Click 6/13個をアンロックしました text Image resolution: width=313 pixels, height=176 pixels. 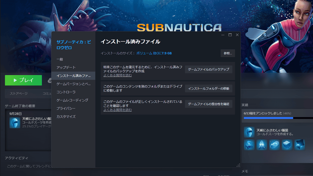[263, 113]
